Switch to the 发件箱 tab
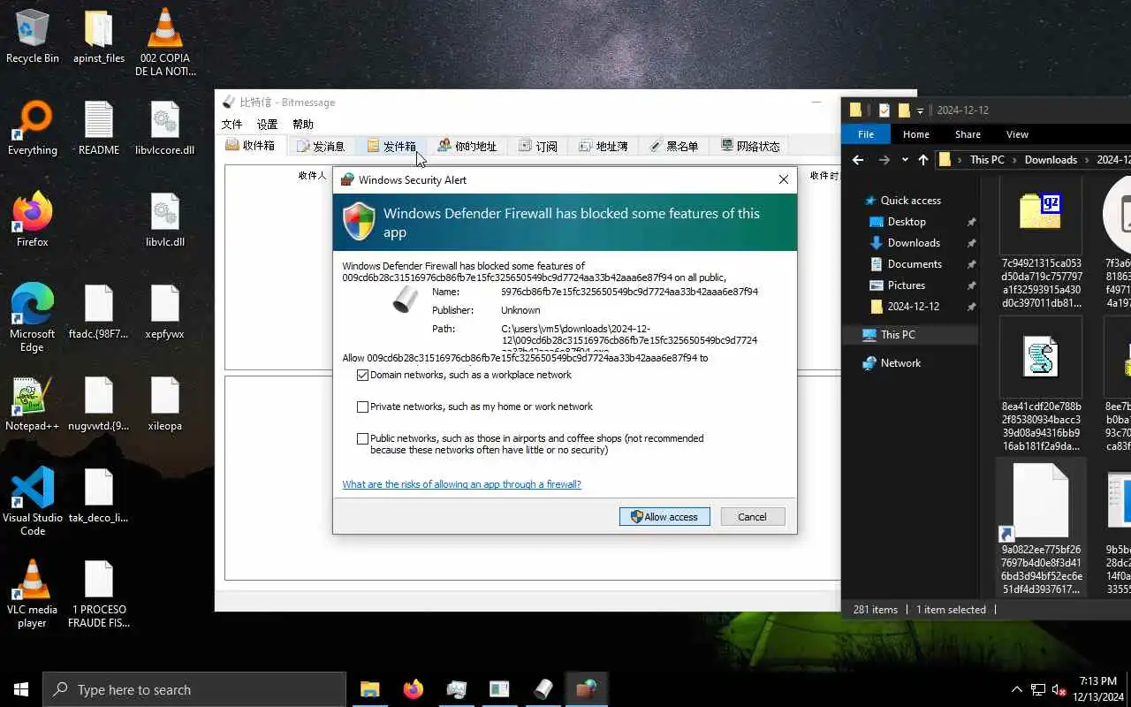The width and height of the screenshot is (1131, 707). tap(391, 146)
